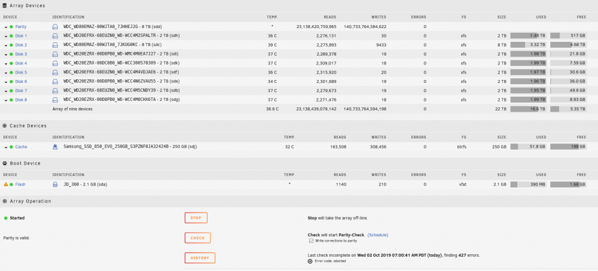
Task: Open the Disk 4 settings link
Action: 21,63
